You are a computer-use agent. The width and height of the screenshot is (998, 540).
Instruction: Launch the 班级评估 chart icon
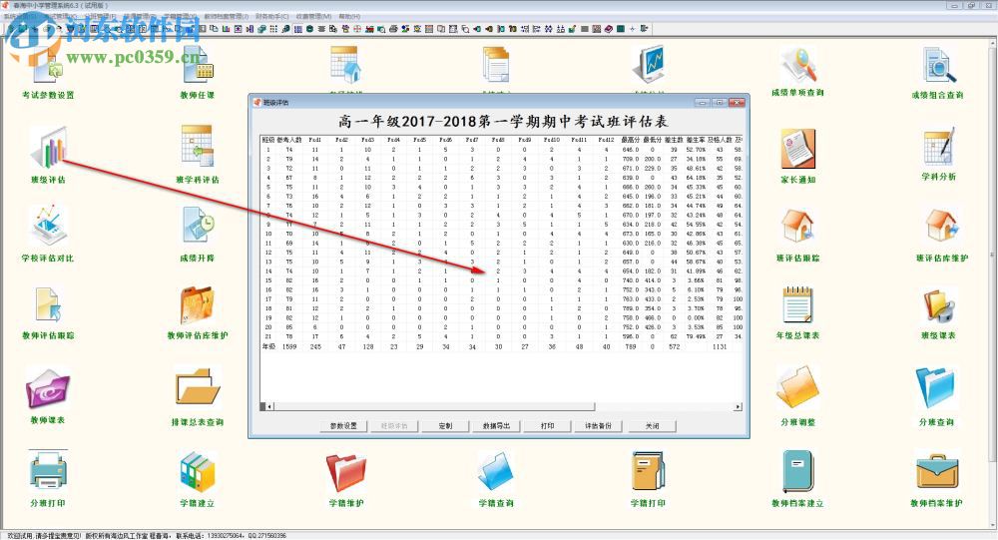coord(48,149)
